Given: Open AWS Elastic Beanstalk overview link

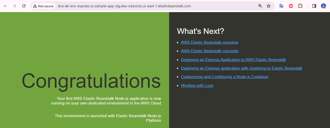Looking at the screenshot, I should (209, 42).
